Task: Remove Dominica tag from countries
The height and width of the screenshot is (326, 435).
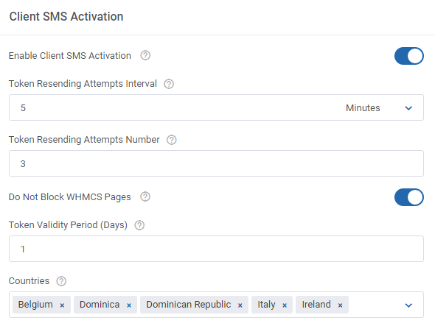Action: [129, 305]
